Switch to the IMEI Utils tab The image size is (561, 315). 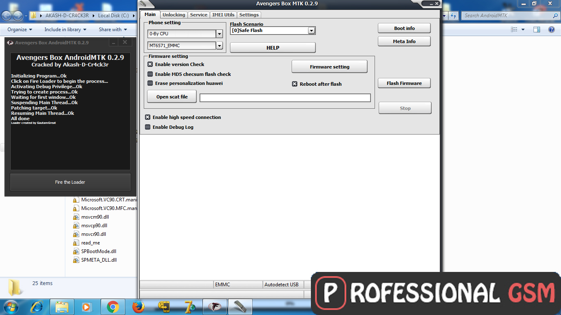pos(223,15)
